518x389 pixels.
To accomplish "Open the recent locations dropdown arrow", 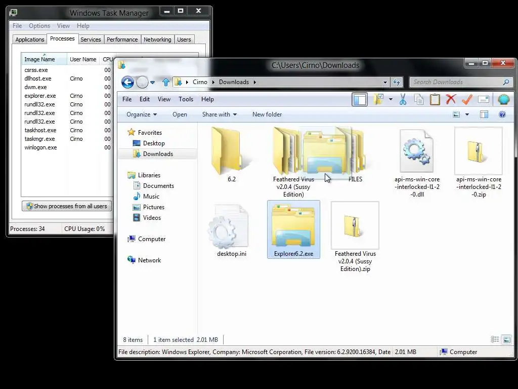I will click(152, 83).
